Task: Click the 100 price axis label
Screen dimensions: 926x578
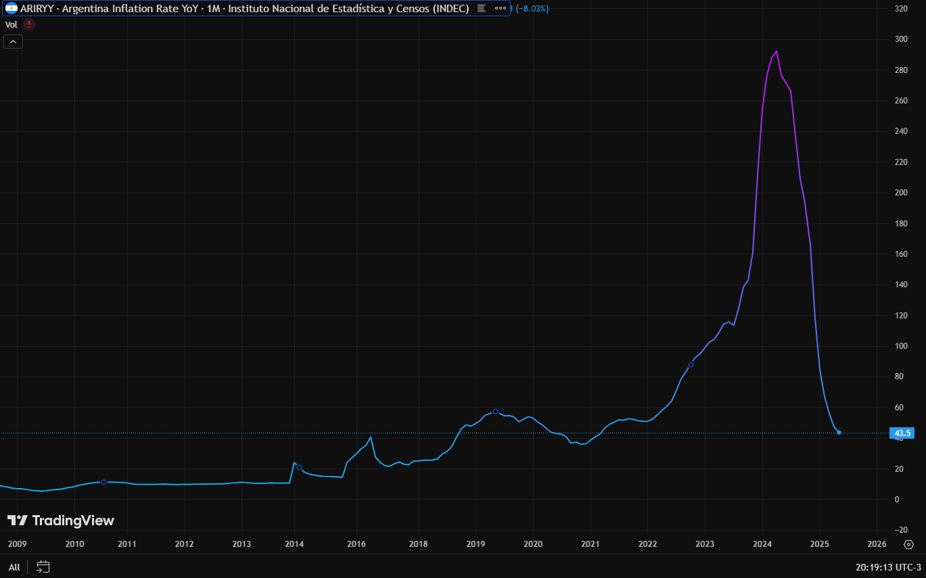Action: pyautogui.click(x=901, y=346)
